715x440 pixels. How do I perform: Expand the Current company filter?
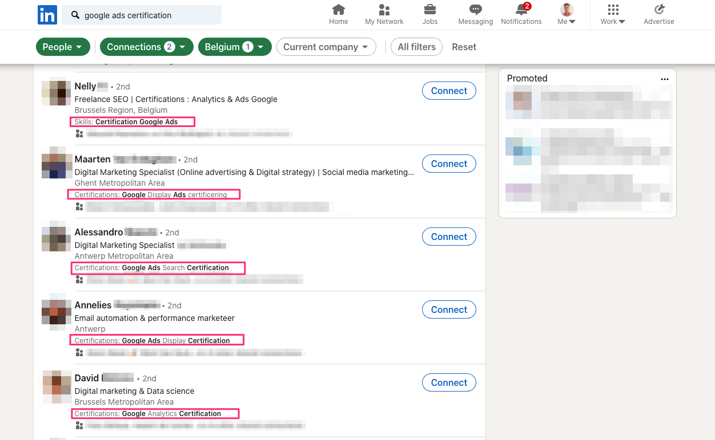coord(326,47)
